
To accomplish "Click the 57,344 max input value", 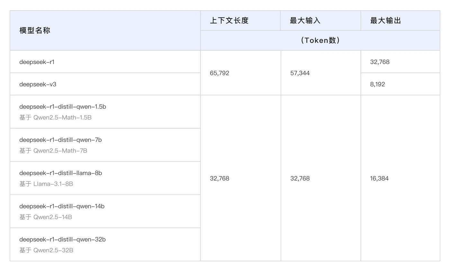I will pos(300,73).
